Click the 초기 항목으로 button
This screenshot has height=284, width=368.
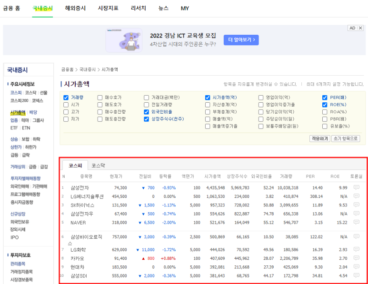346,138
